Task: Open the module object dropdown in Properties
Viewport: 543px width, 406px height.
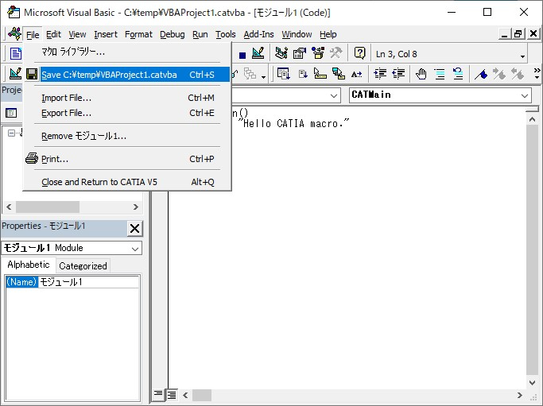Action: (x=134, y=248)
